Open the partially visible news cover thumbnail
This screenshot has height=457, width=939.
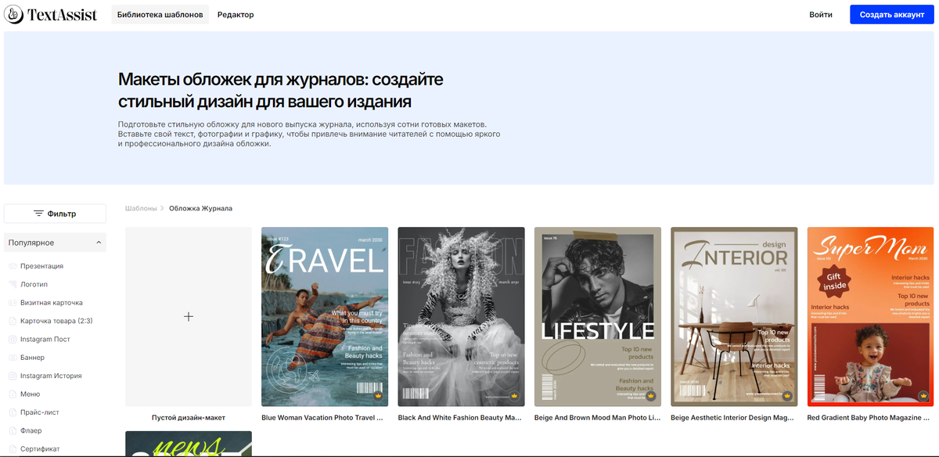pyautogui.click(x=189, y=444)
